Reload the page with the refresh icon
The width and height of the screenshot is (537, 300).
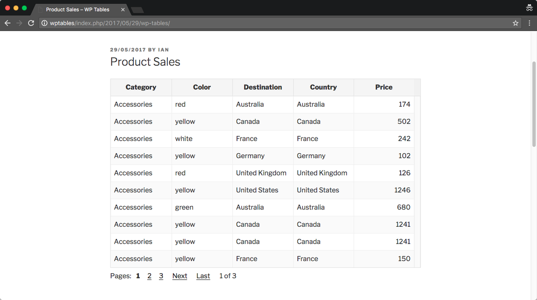coord(31,23)
